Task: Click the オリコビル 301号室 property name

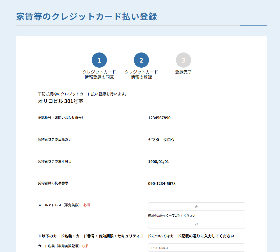Action: click(61, 101)
